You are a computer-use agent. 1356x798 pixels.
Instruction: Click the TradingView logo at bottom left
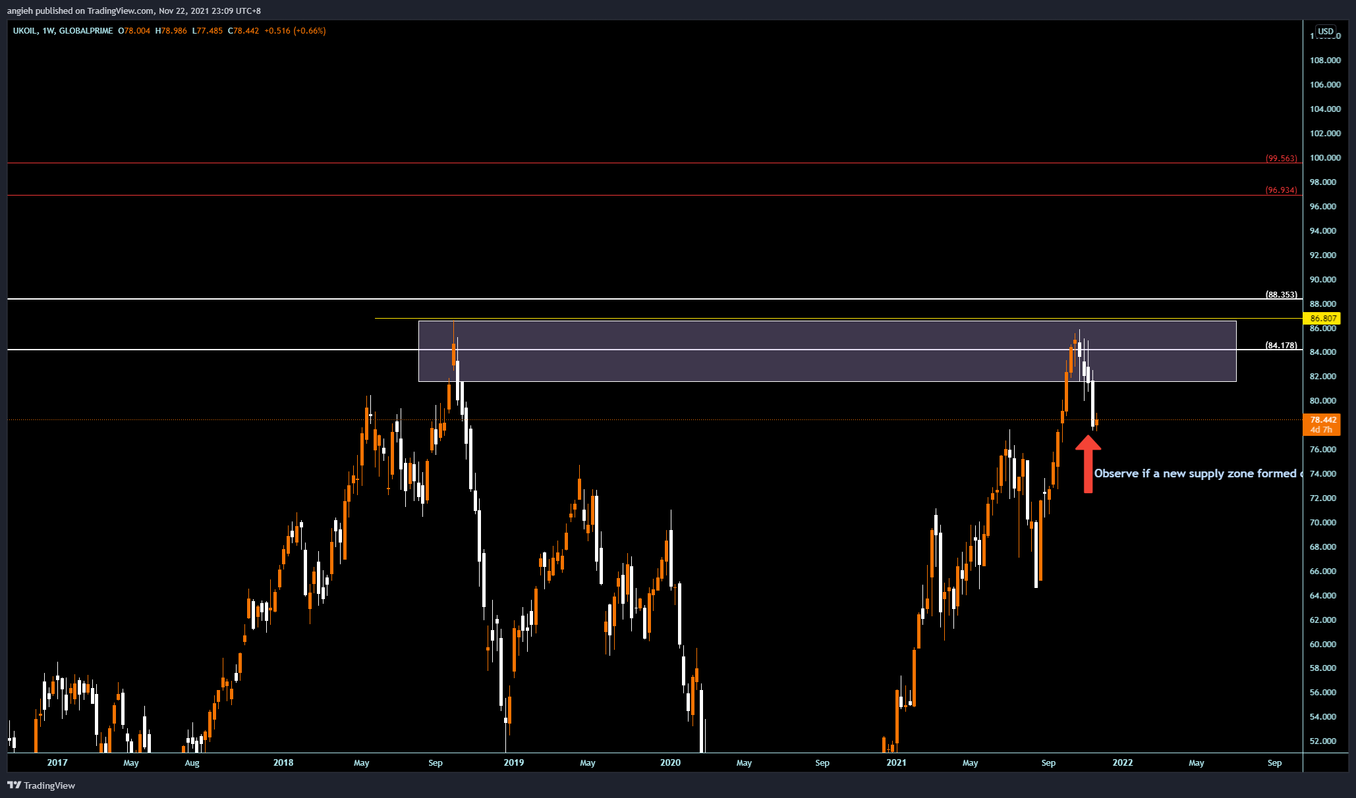pyautogui.click(x=41, y=785)
